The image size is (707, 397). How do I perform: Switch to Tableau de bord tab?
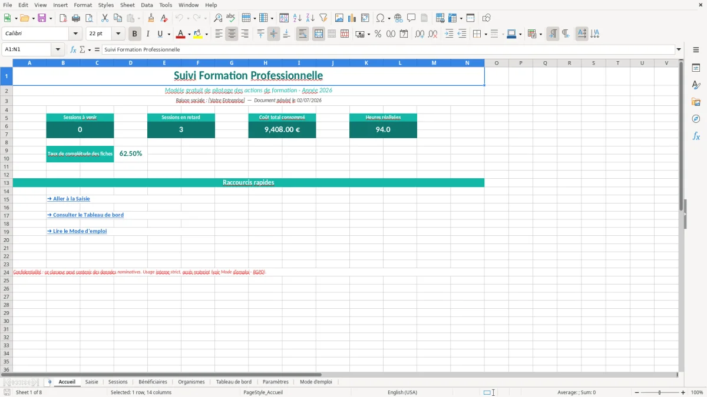click(x=234, y=382)
